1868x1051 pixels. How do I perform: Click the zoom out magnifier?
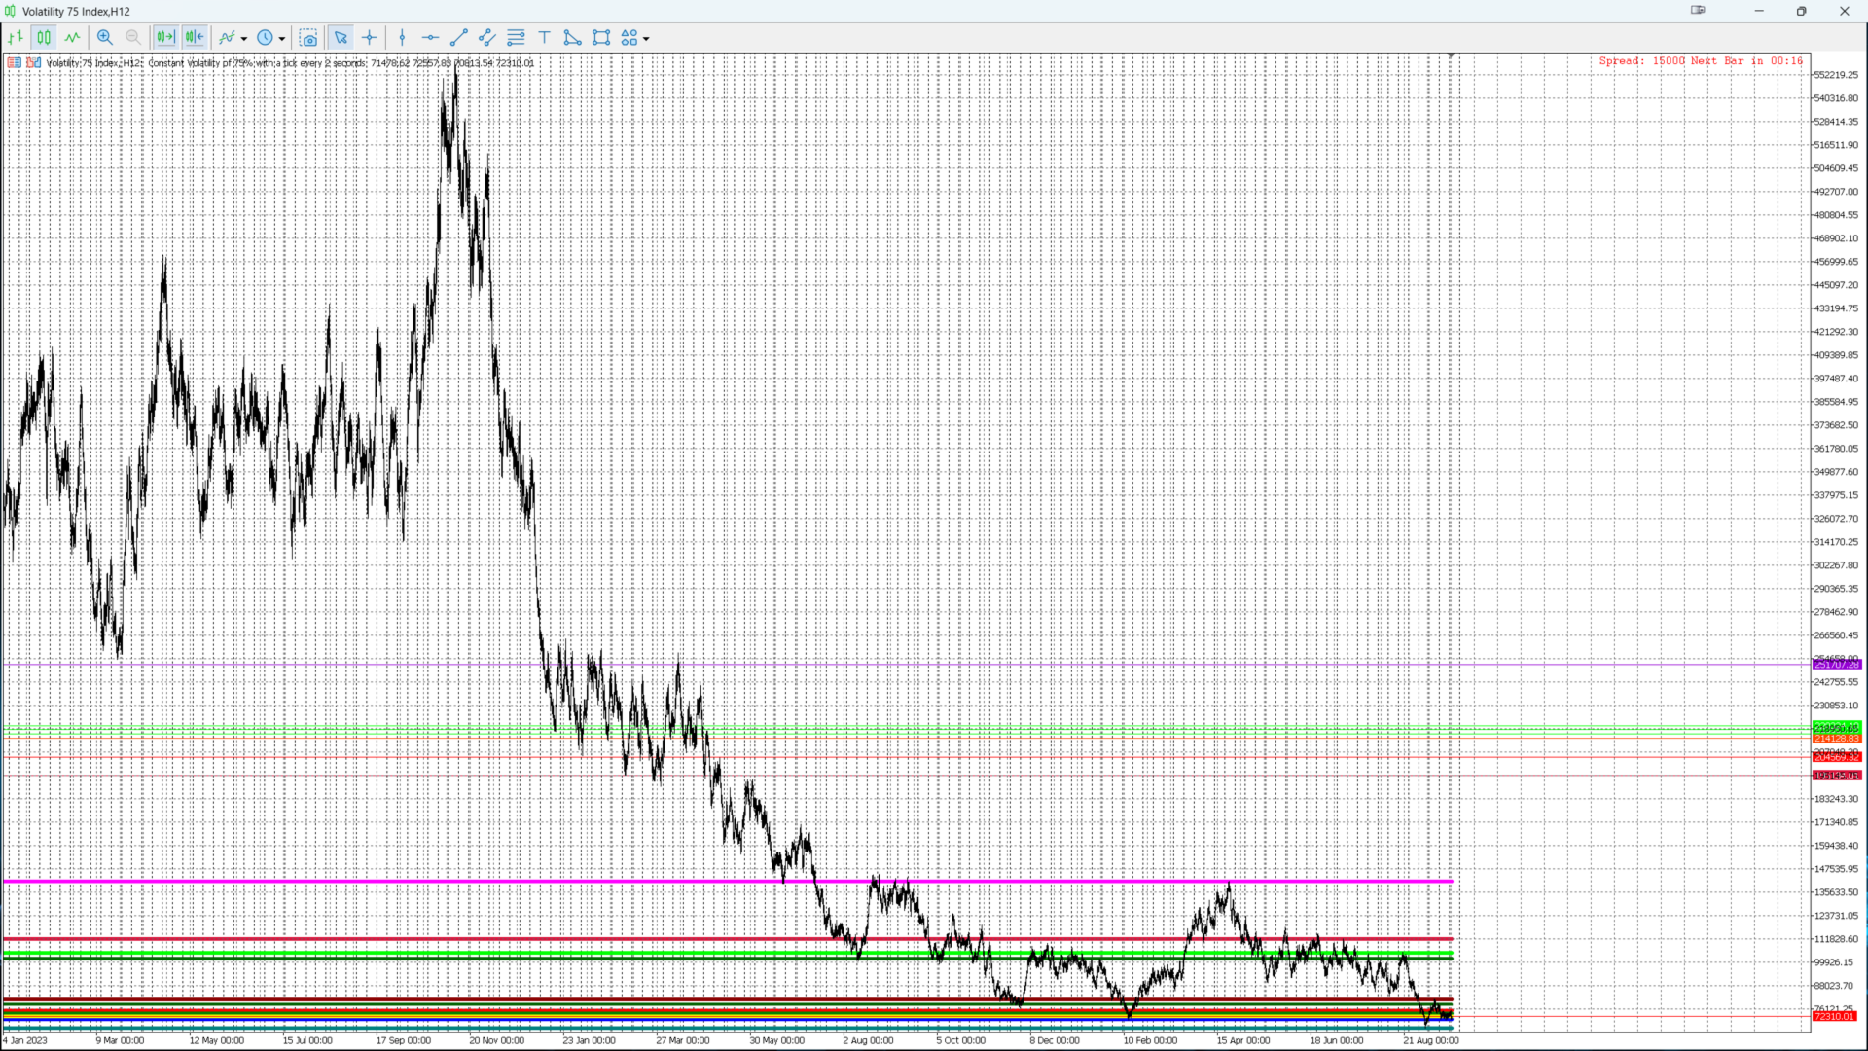(x=133, y=38)
